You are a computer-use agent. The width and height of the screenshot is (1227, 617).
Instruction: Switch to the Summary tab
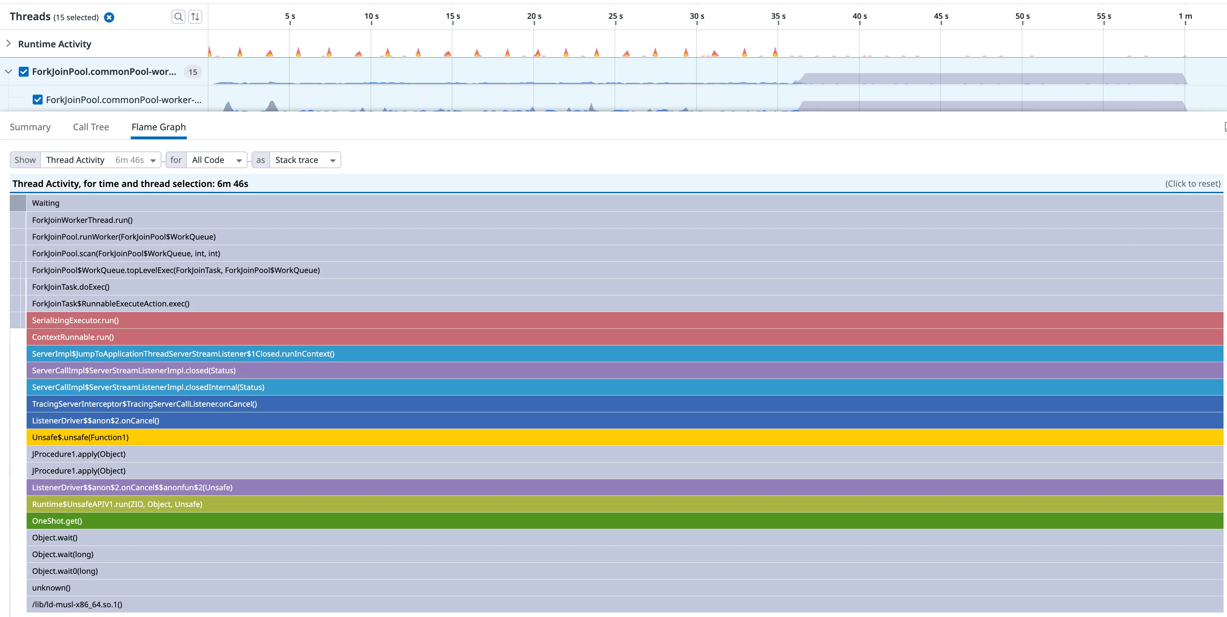click(x=30, y=127)
